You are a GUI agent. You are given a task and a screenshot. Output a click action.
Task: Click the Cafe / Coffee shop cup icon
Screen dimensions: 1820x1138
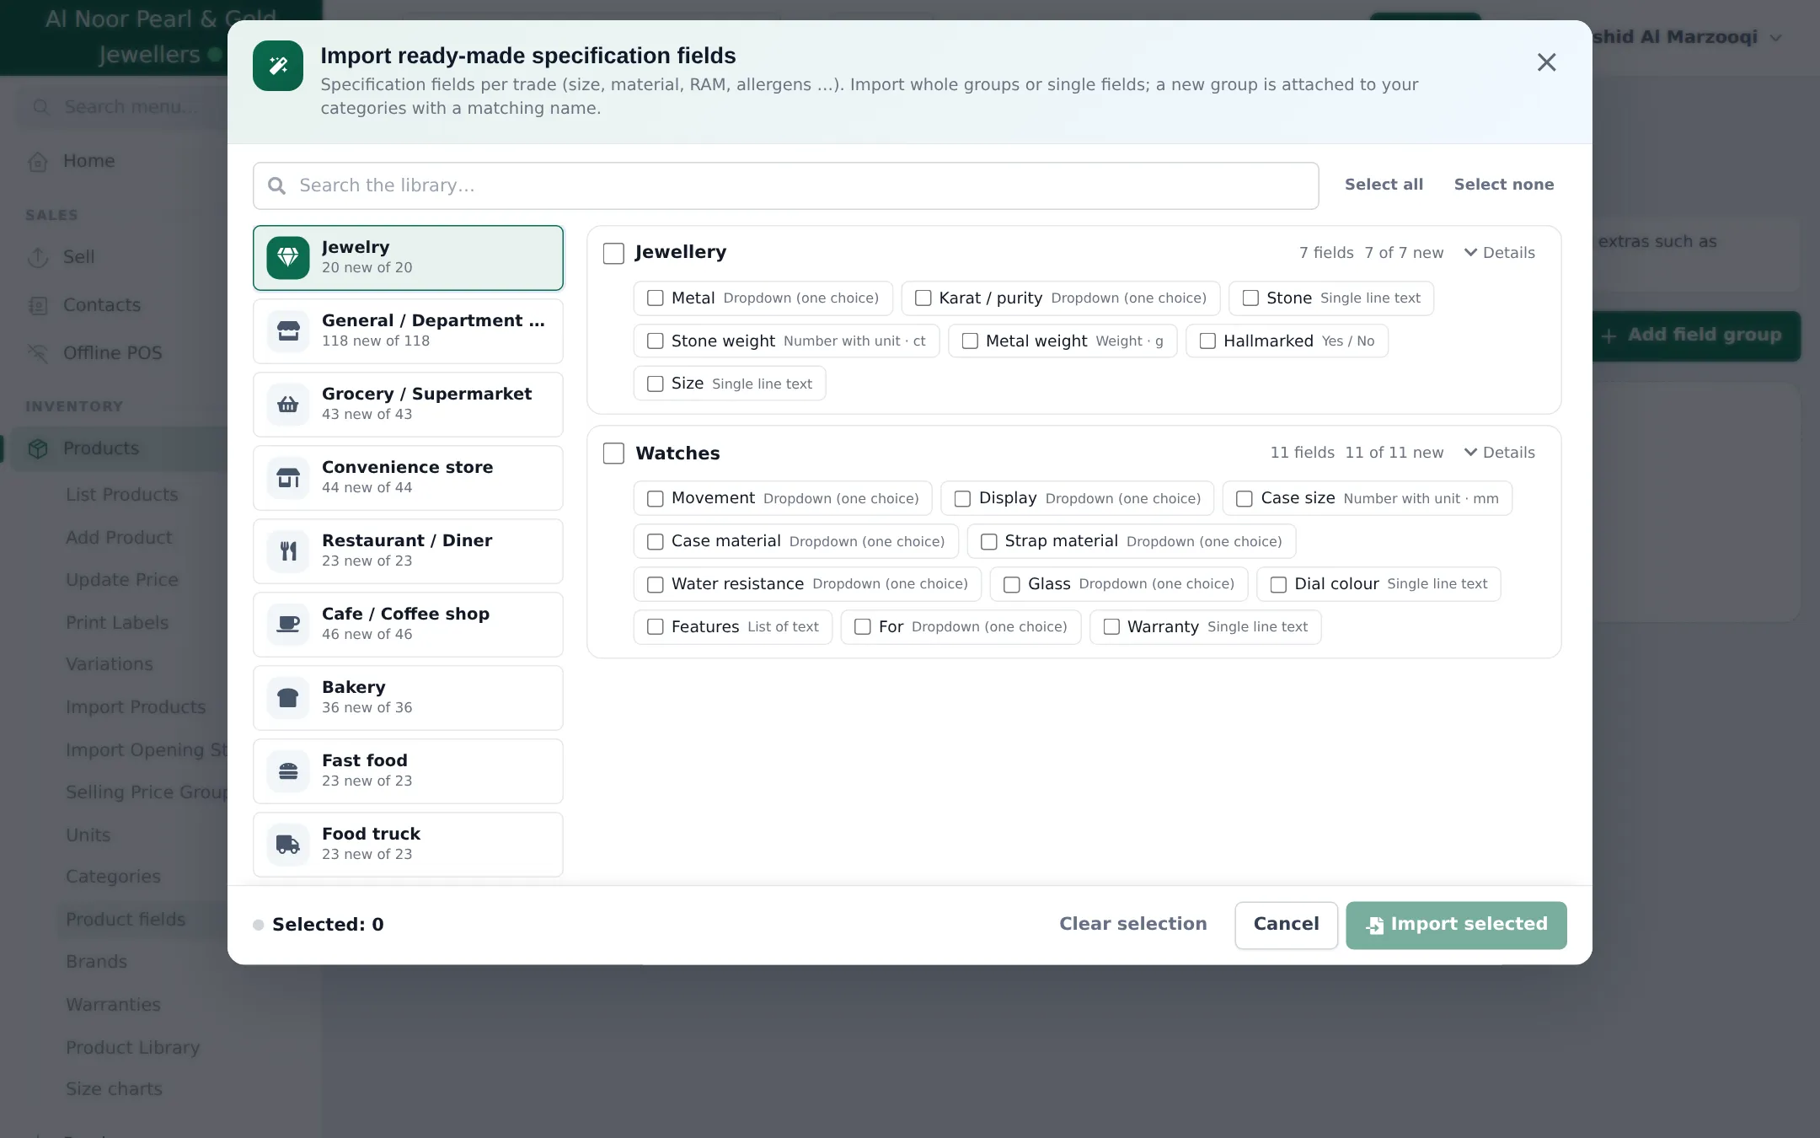click(288, 624)
